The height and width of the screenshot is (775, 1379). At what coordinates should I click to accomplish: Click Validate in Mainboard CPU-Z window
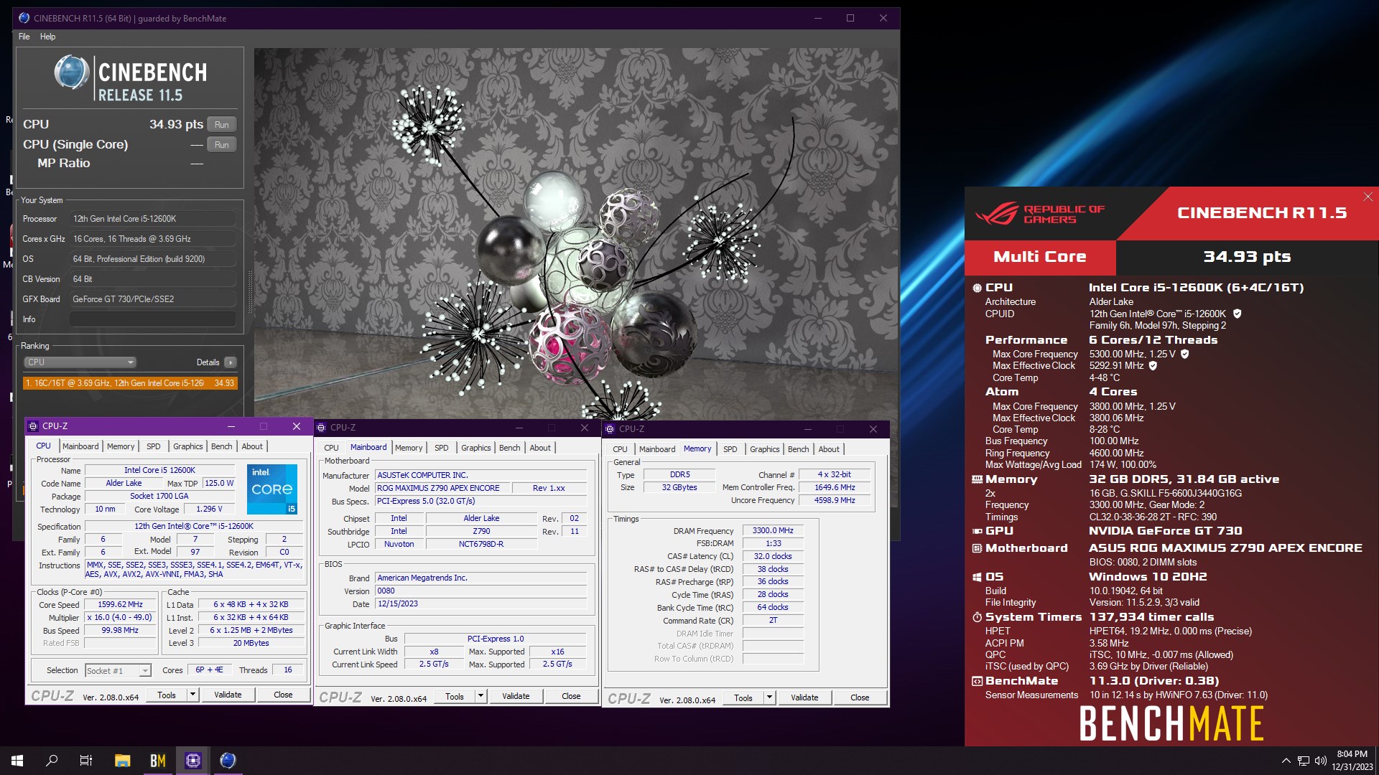coord(516,696)
